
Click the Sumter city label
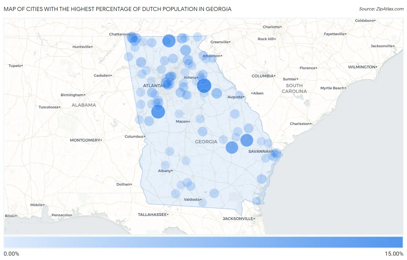point(290,79)
